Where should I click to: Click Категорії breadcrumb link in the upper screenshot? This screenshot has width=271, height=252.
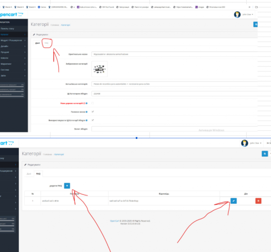66,25
